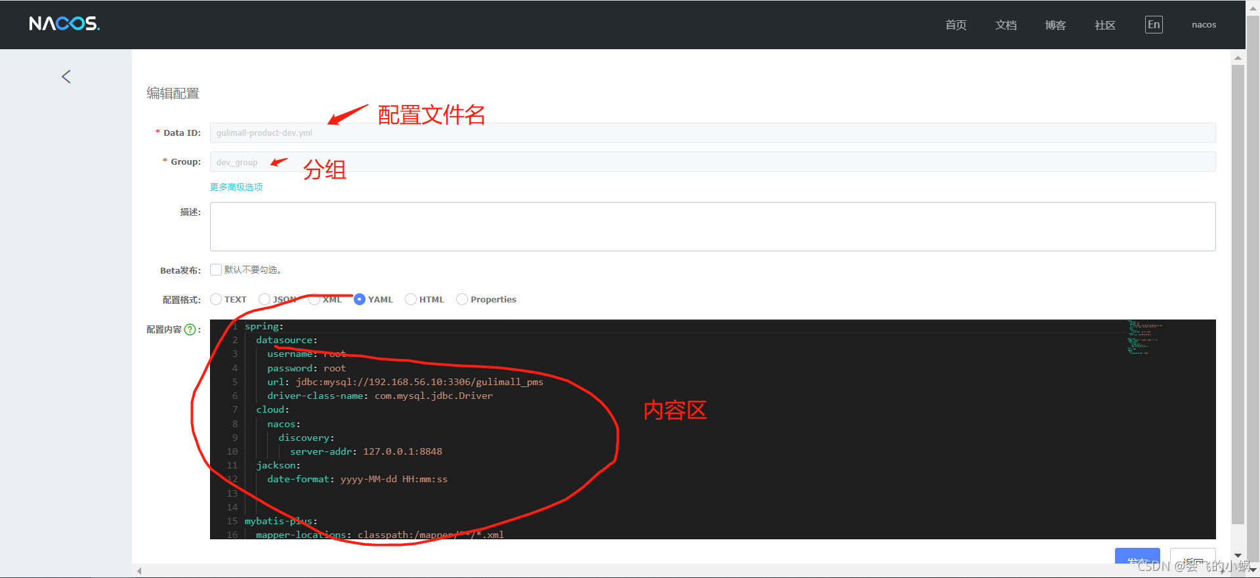Click the jdbc:mysql url line in editor
The height and width of the screenshot is (578, 1260).
405,382
